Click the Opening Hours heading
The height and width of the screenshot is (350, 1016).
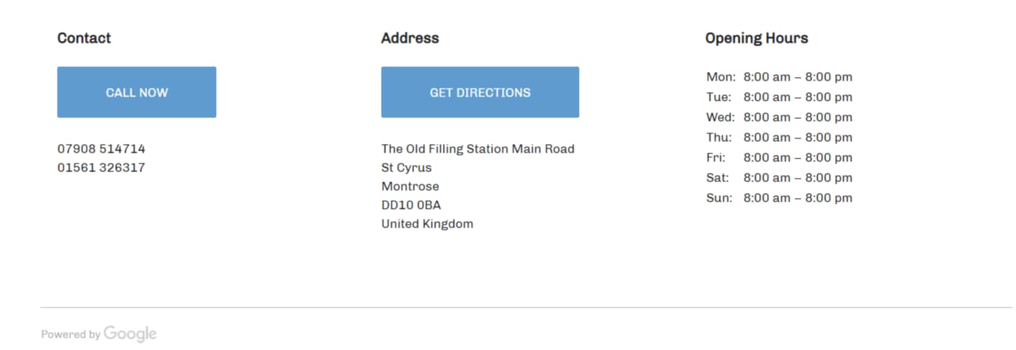[x=756, y=38]
